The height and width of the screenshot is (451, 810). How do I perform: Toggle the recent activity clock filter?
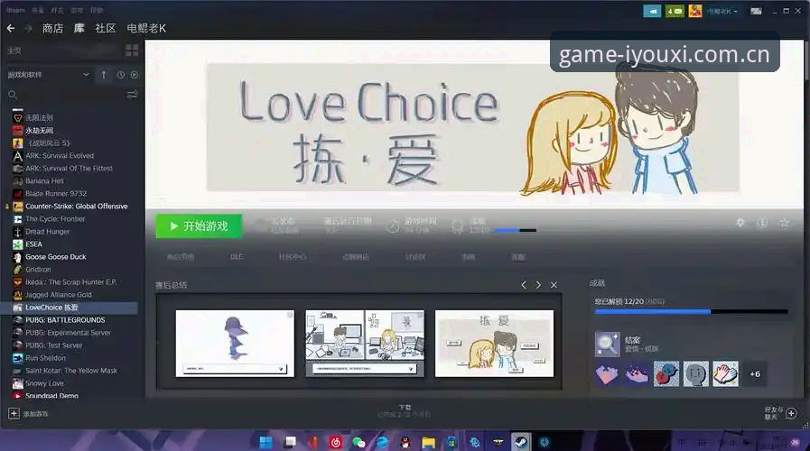(120, 75)
